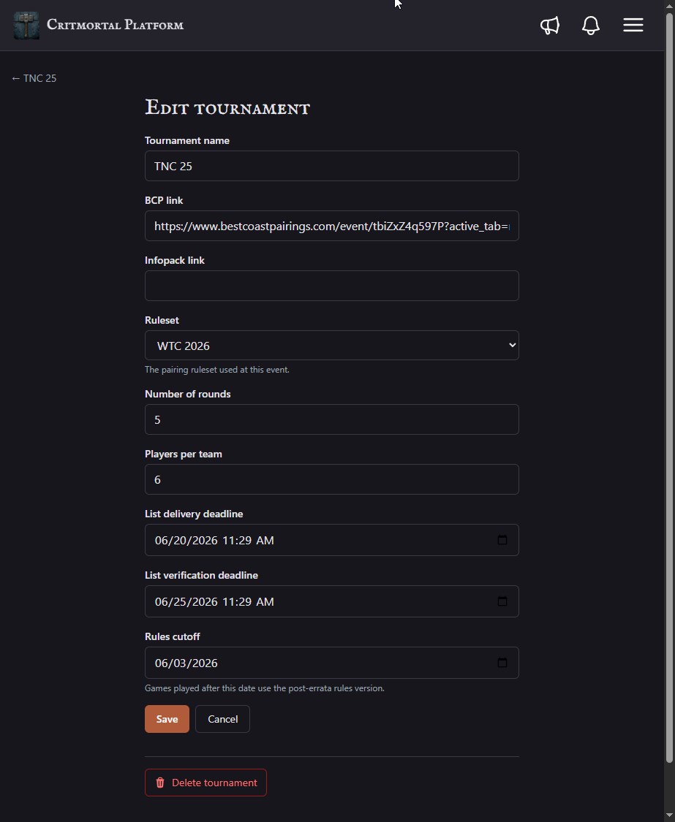Open the hamburger menu

pyautogui.click(x=633, y=25)
